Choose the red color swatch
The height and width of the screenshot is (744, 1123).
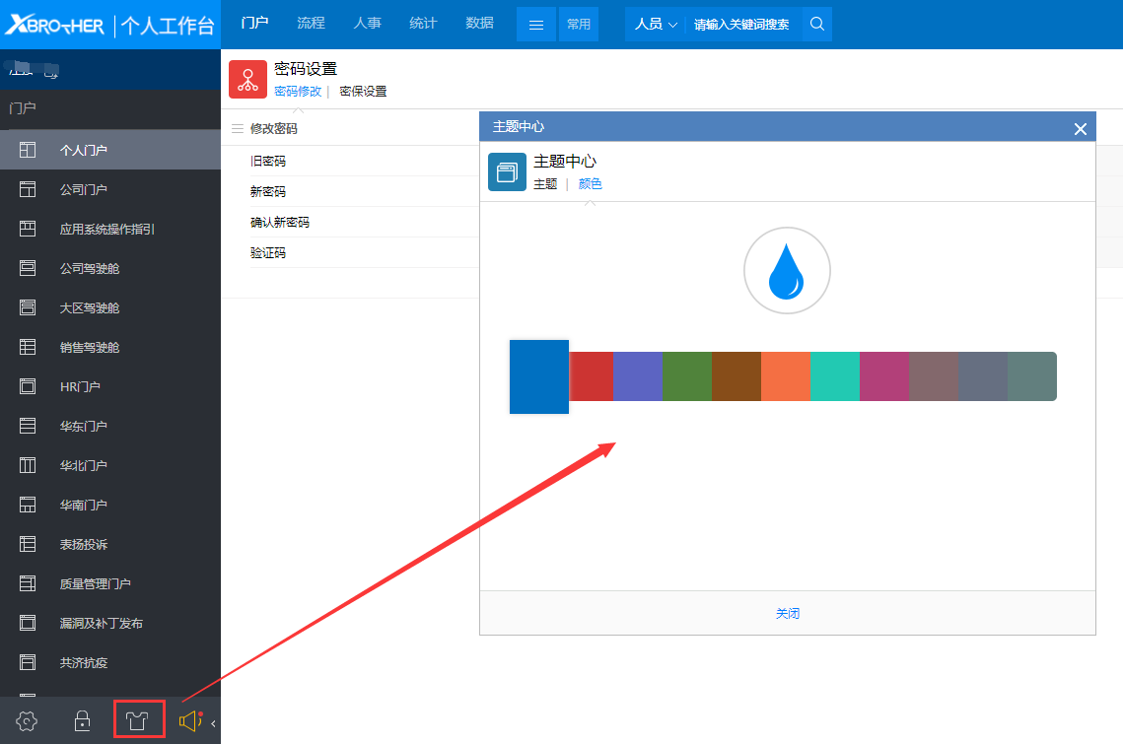pyautogui.click(x=592, y=376)
